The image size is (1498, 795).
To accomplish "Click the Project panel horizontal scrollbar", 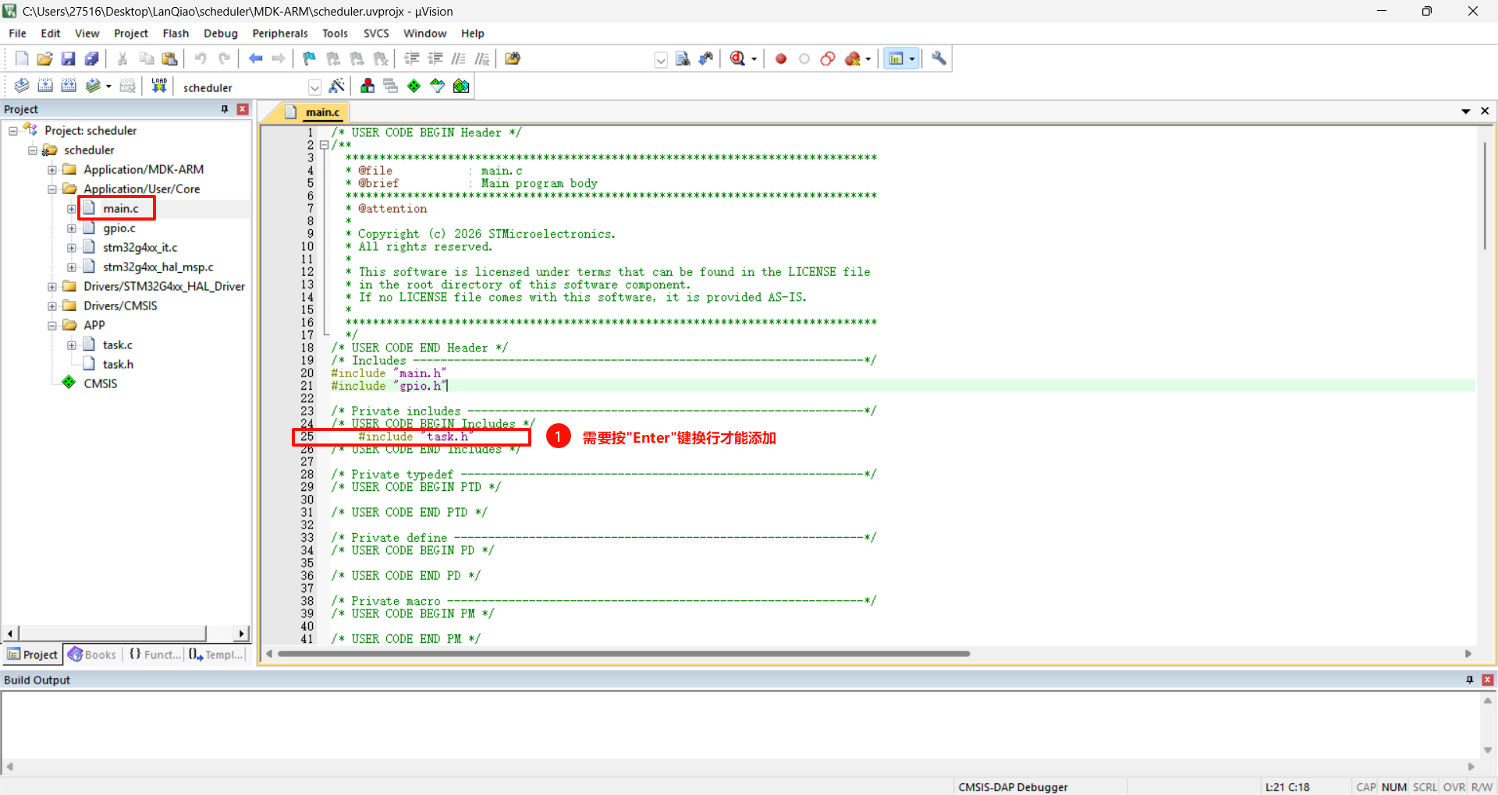I will [112, 633].
